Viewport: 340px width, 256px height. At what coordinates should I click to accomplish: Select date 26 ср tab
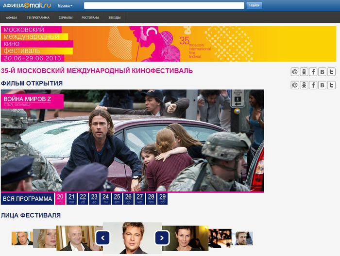click(128, 199)
